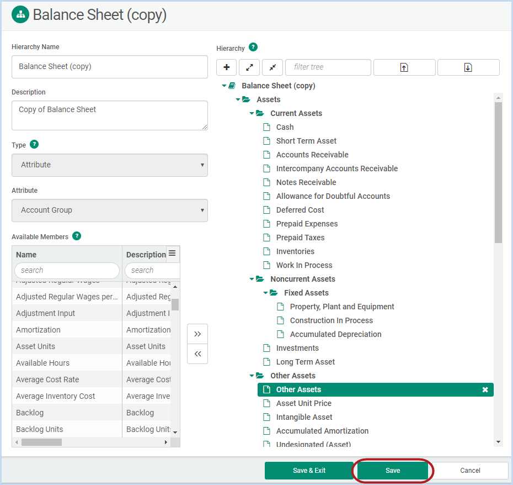Select Short Term Asset tree item

[306, 141]
